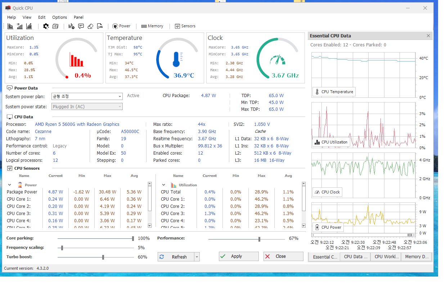Switch to the Essential C... tab
The height and width of the screenshot is (283, 446).
[x=324, y=257]
